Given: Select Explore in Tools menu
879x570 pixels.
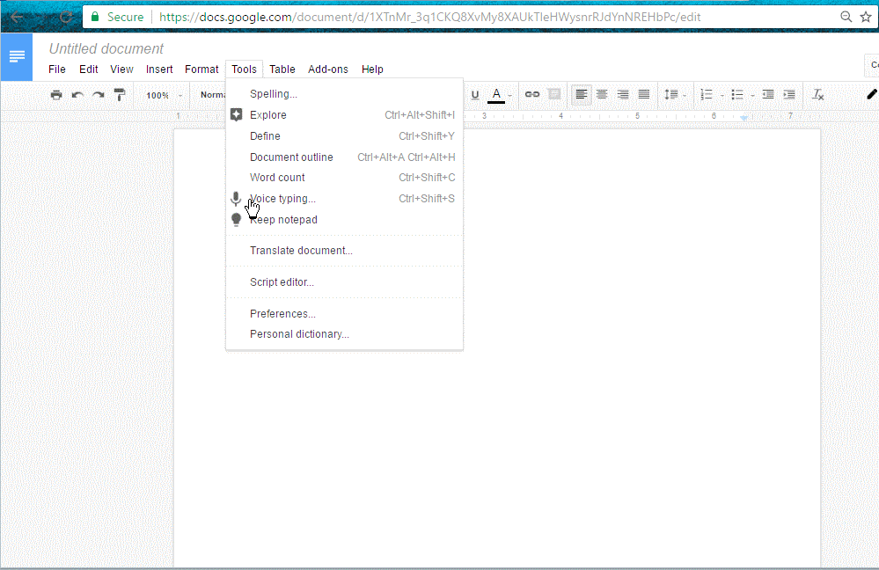Looking at the screenshot, I should 344,115.
